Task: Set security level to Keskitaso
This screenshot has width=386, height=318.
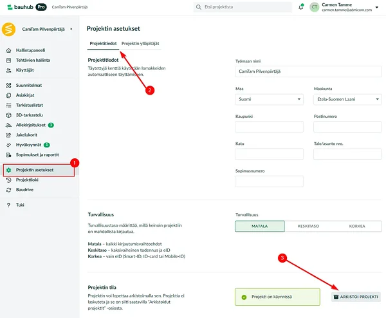Action: (x=308, y=226)
